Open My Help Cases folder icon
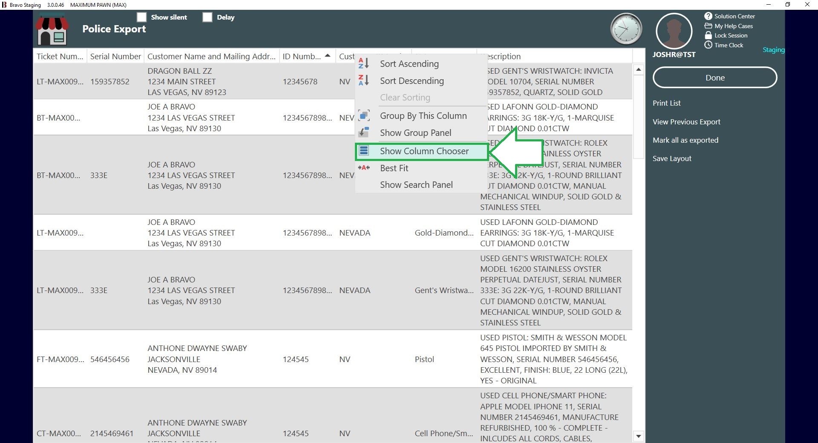 coord(708,26)
